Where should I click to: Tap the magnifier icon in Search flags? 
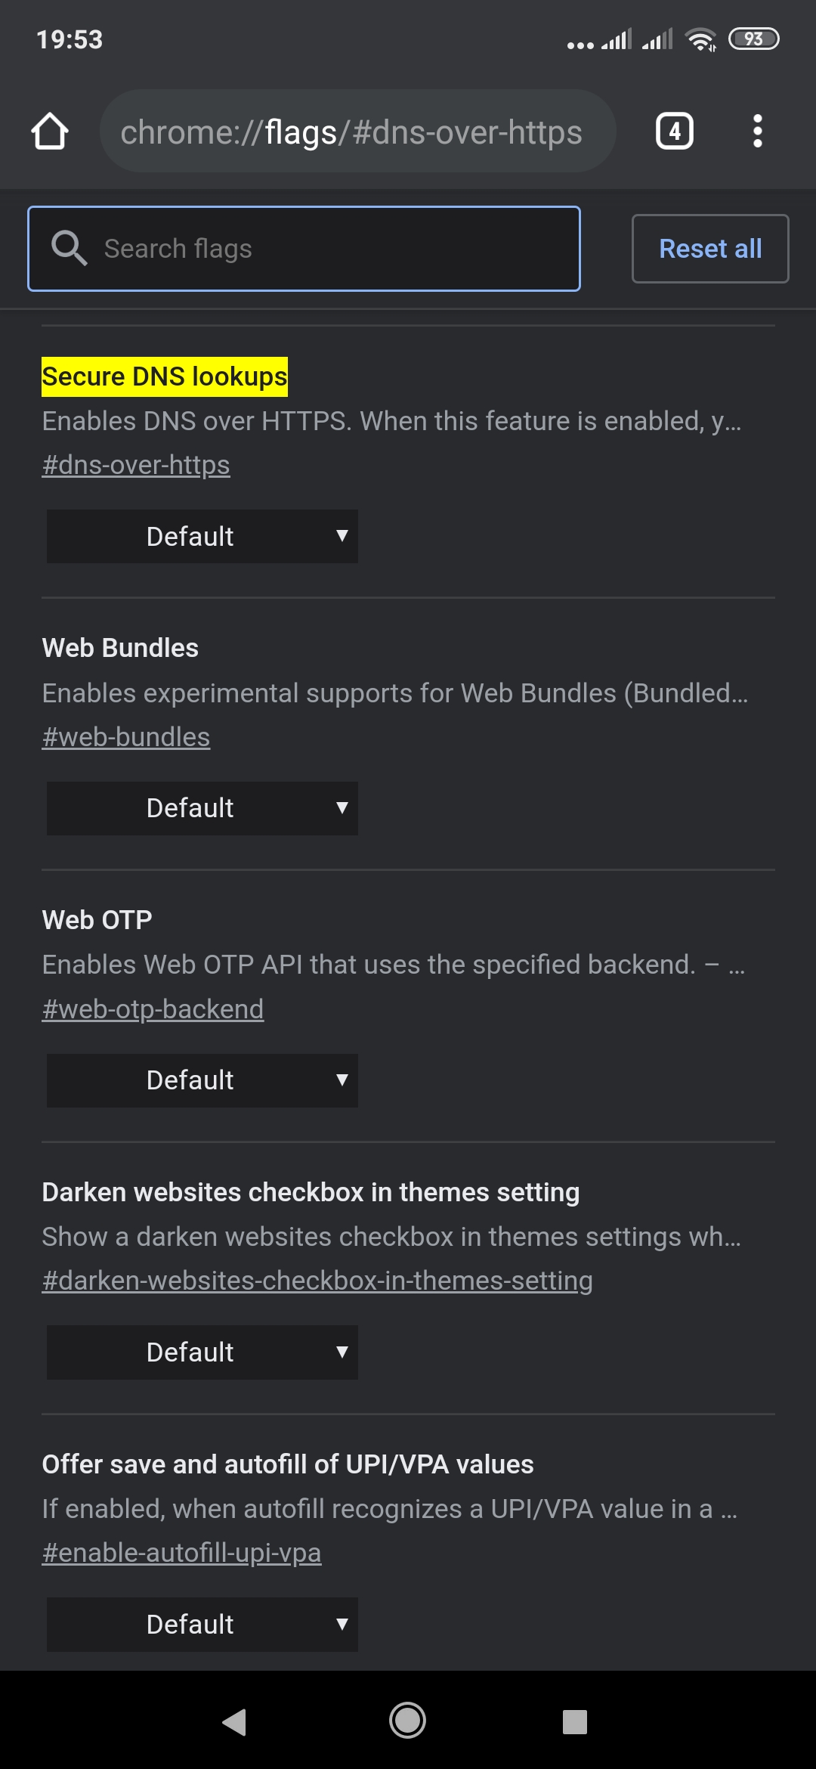point(69,249)
